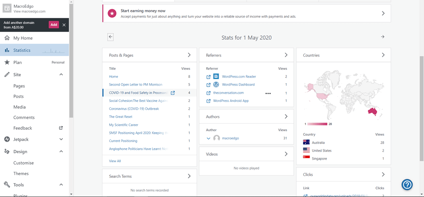Dismiss the add another domain banner

[x=64, y=25]
